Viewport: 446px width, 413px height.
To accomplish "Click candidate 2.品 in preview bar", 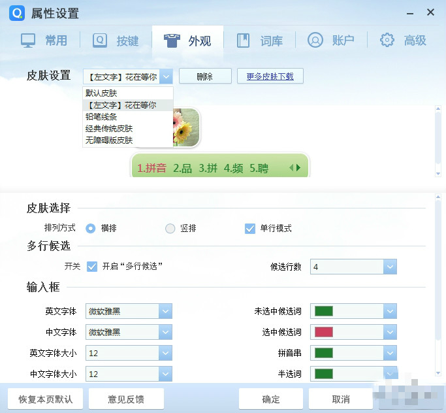I will click(182, 168).
